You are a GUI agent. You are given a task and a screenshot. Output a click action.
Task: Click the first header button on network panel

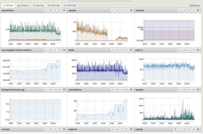tap(113, 129)
